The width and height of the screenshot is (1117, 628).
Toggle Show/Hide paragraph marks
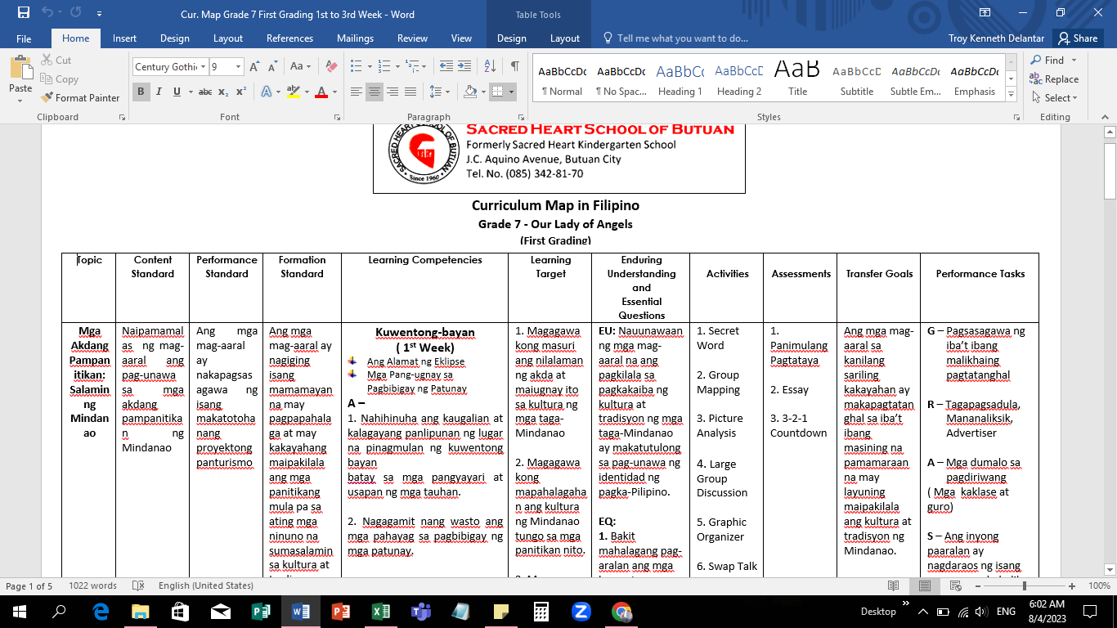(x=514, y=67)
